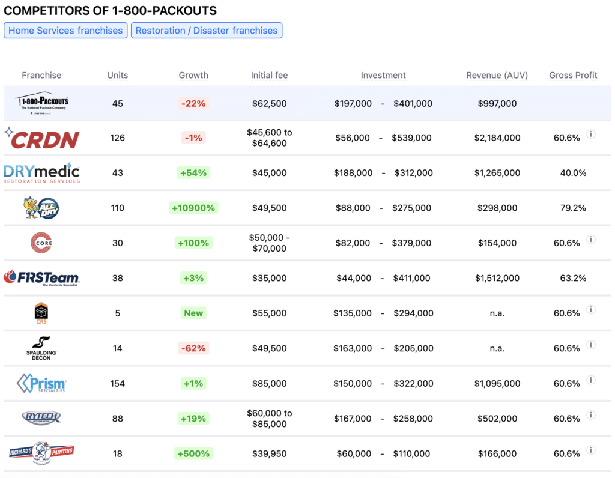This screenshot has height=478, width=615.
Task: Click the Growth column header
Action: (x=193, y=75)
